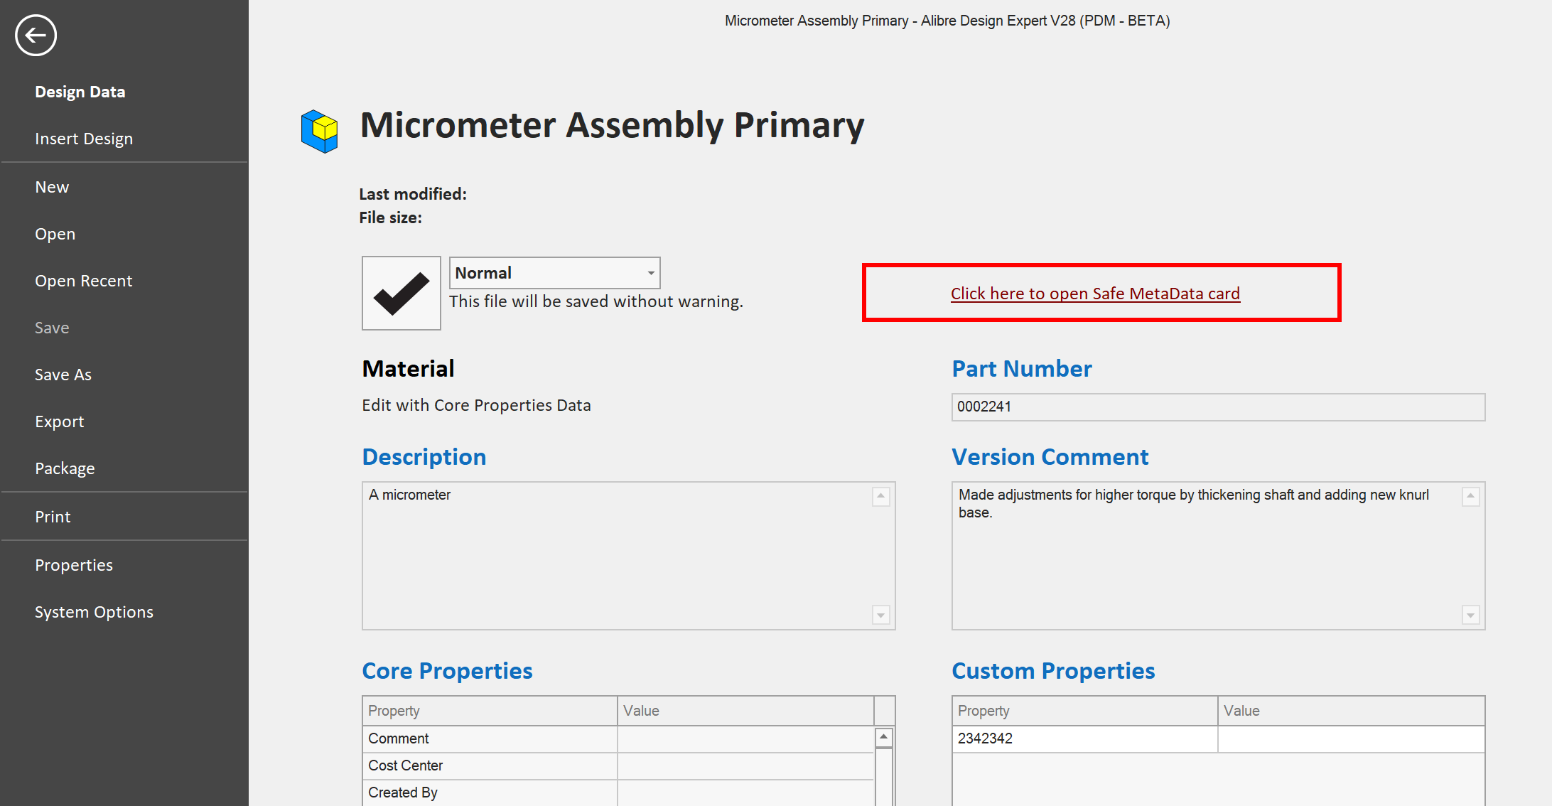
Task: Click the checkmark status icon
Action: click(x=401, y=293)
